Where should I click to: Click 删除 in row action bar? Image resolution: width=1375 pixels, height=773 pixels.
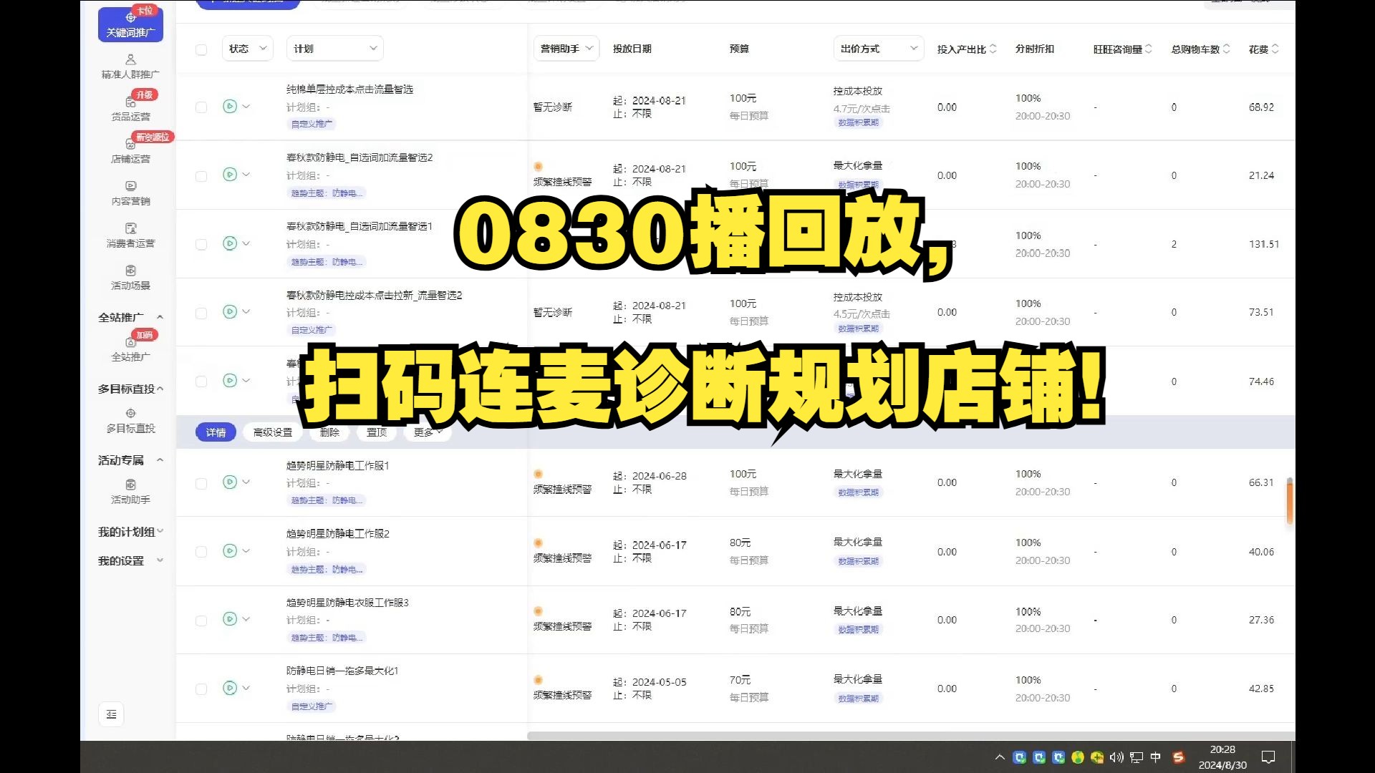[x=329, y=432]
